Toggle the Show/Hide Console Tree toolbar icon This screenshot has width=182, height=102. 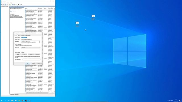tap(5, 5)
